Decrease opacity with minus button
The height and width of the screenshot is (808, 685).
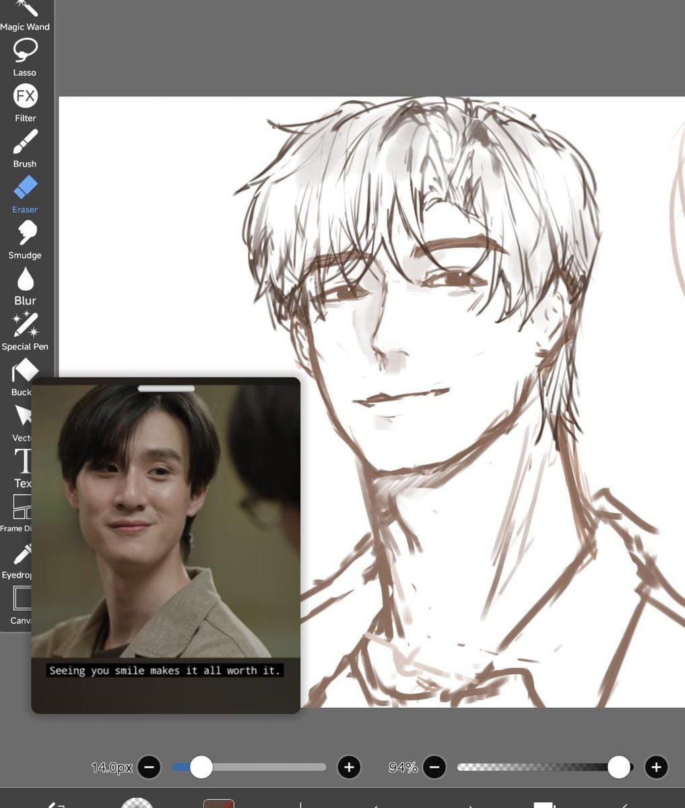434,767
